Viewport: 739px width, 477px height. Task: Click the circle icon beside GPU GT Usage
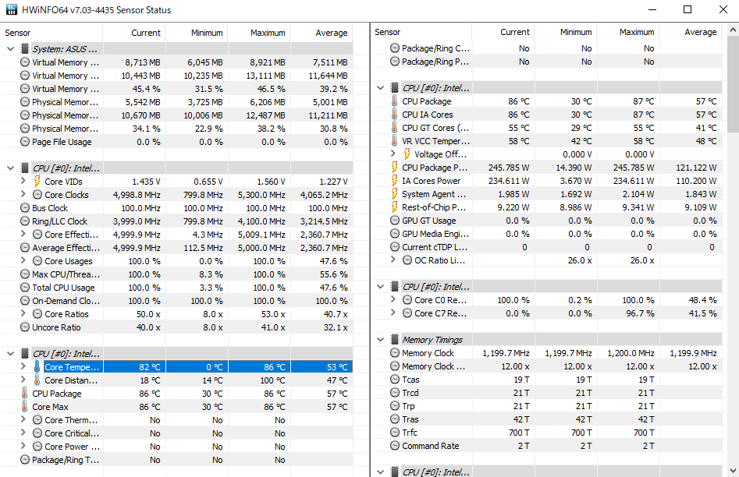click(395, 221)
